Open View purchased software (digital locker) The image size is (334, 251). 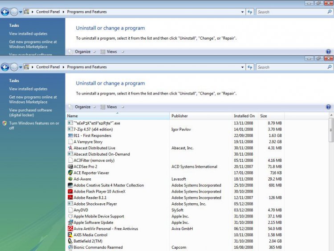point(30,112)
